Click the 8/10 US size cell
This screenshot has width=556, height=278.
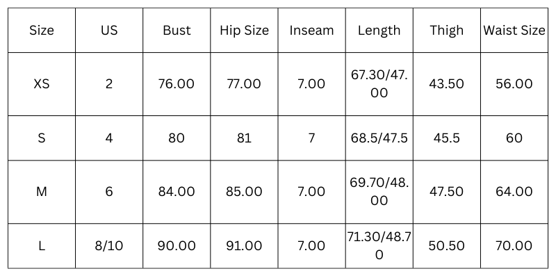point(109,246)
